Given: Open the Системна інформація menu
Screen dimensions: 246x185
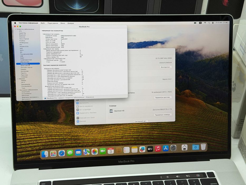Looking at the screenshot, I should [x=28, y=23].
